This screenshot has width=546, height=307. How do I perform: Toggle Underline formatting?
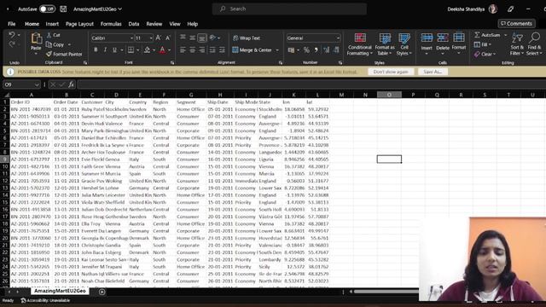(114, 50)
